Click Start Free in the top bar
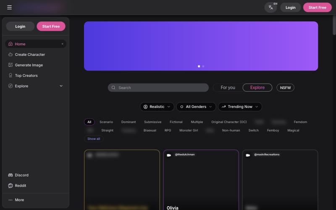This screenshot has height=210, width=336. tap(318, 8)
